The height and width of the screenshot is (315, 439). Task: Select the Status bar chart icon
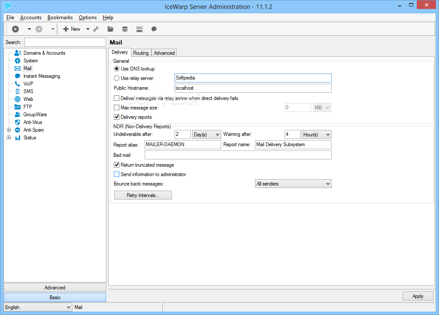point(18,138)
